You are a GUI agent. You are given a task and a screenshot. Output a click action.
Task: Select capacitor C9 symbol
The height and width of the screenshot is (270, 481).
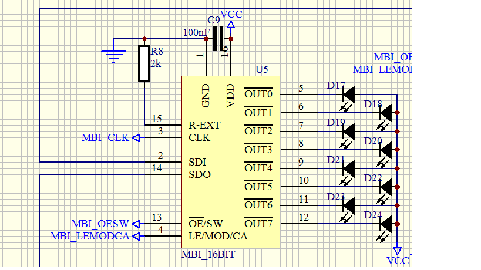click(218, 39)
